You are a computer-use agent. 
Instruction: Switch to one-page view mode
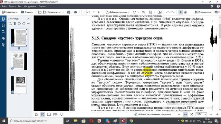click(x=36, y=114)
